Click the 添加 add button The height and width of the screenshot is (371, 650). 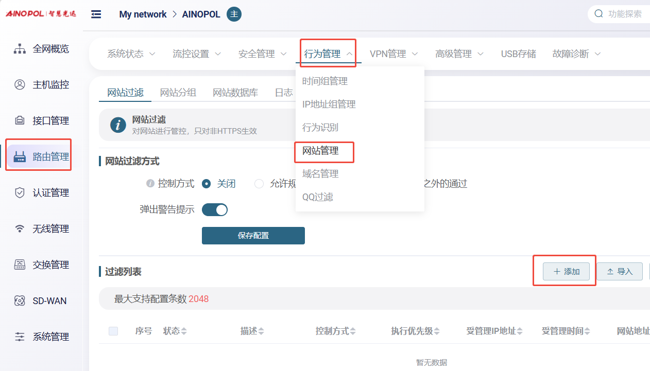click(566, 272)
